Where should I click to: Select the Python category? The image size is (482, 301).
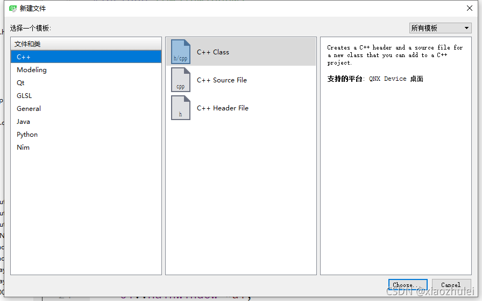click(86, 135)
